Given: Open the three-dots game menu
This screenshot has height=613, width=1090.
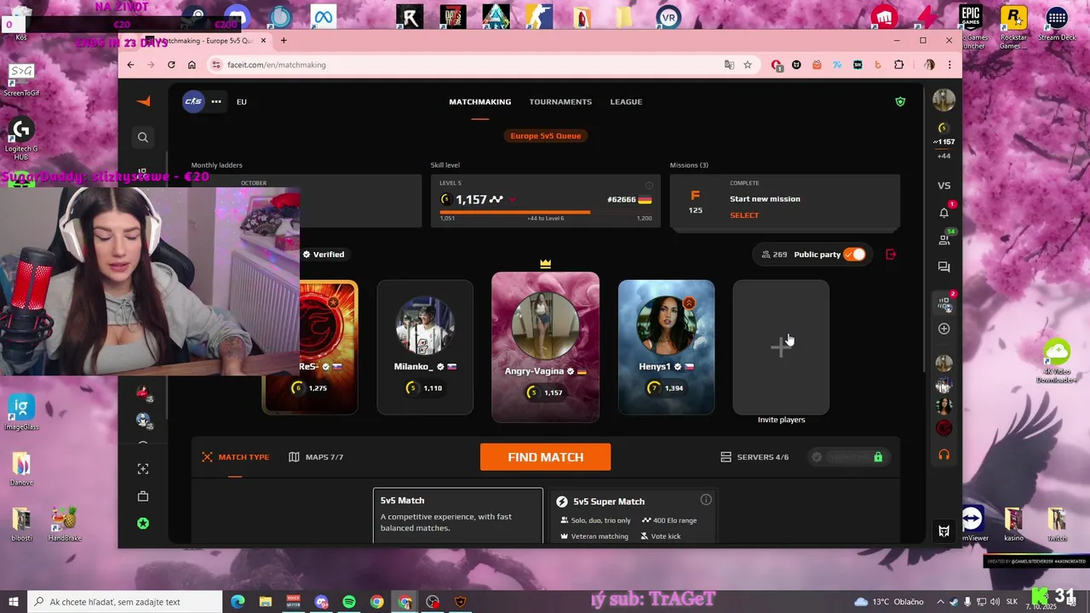Looking at the screenshot, I should click(x=216, y=101).
